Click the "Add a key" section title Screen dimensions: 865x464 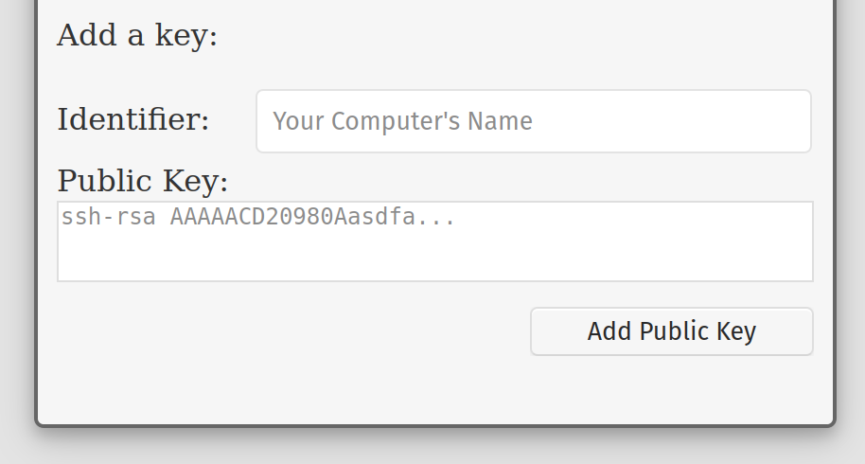click(137, 36)
